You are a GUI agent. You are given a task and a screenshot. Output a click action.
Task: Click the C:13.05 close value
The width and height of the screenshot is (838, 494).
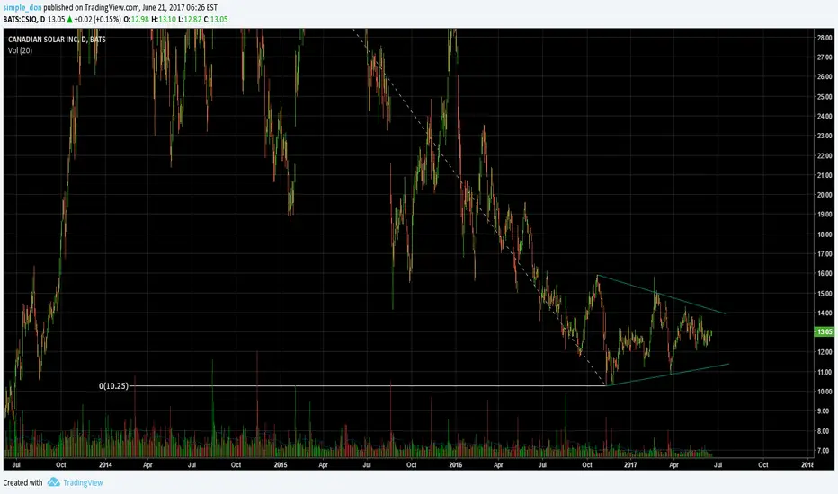tap(216, 19)
